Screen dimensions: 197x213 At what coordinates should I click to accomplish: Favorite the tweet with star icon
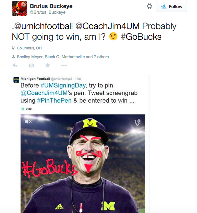tap(48, 65)
